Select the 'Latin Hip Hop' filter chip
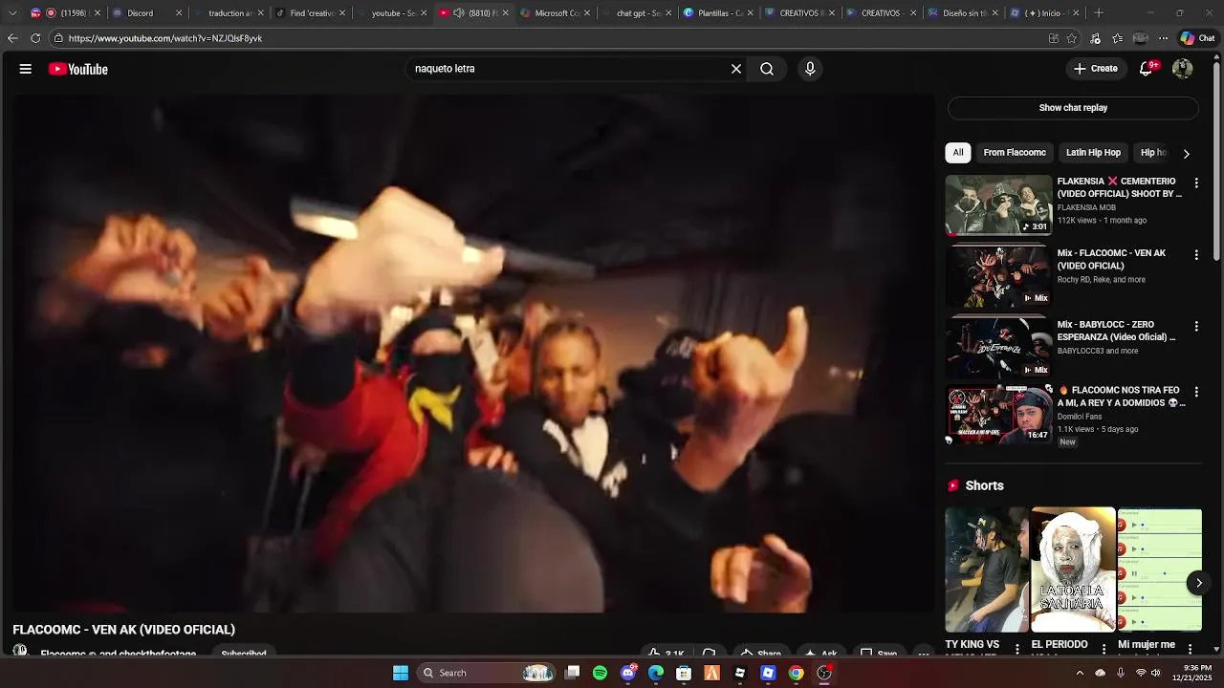This screenshot has height=688, width=1224. click(x=1093, y=153)
